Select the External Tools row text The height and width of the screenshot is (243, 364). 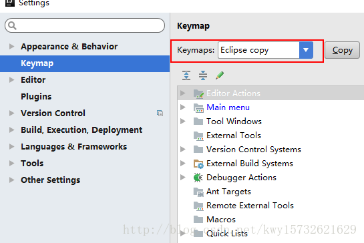point(234,136)
